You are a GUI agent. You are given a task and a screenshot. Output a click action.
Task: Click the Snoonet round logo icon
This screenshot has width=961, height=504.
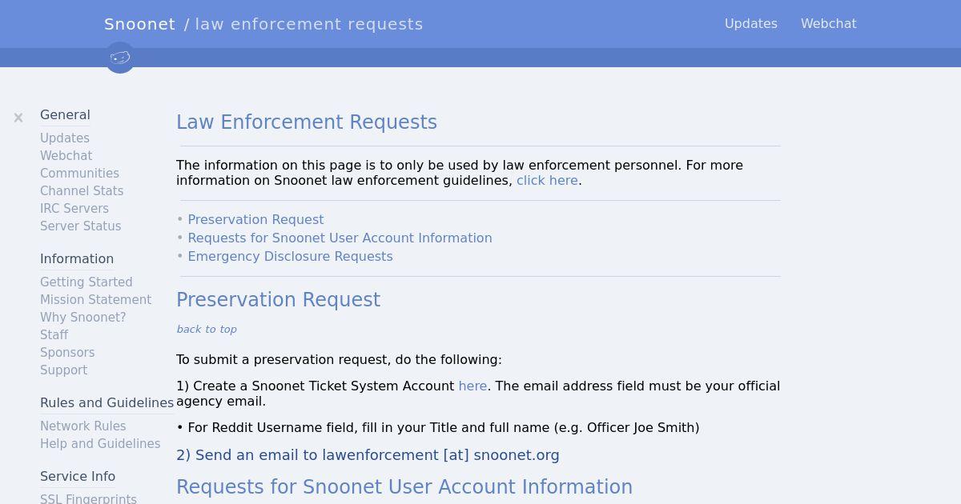tap(120, 58)
